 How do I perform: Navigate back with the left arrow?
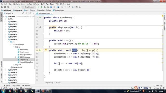(x=12, y=7)
